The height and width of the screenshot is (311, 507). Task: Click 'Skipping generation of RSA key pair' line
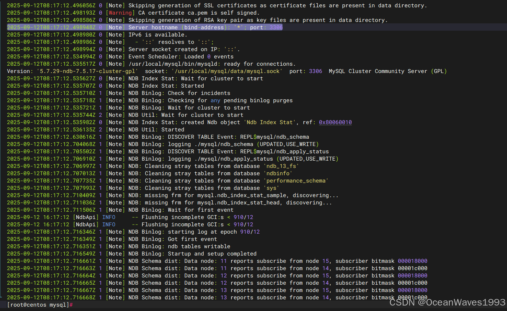(x=197, y=20)
